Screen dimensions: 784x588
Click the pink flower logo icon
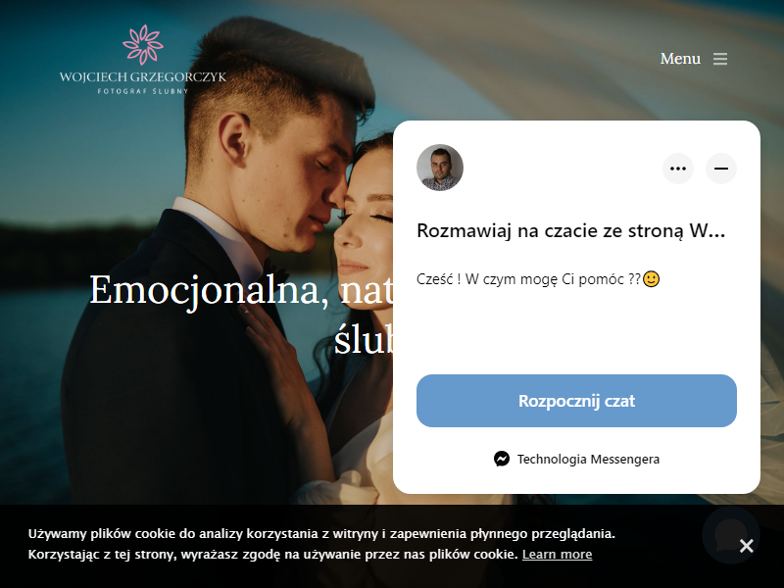(x=143, y=45)
